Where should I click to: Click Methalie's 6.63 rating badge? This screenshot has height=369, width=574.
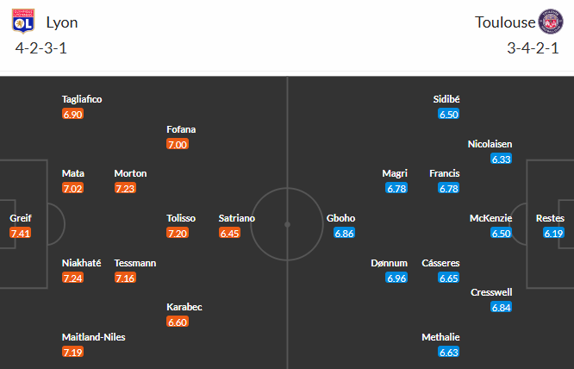pyautogui.click(x=449, y=352)
